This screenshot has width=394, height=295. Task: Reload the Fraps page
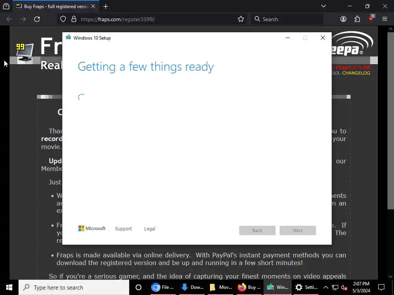37,19
